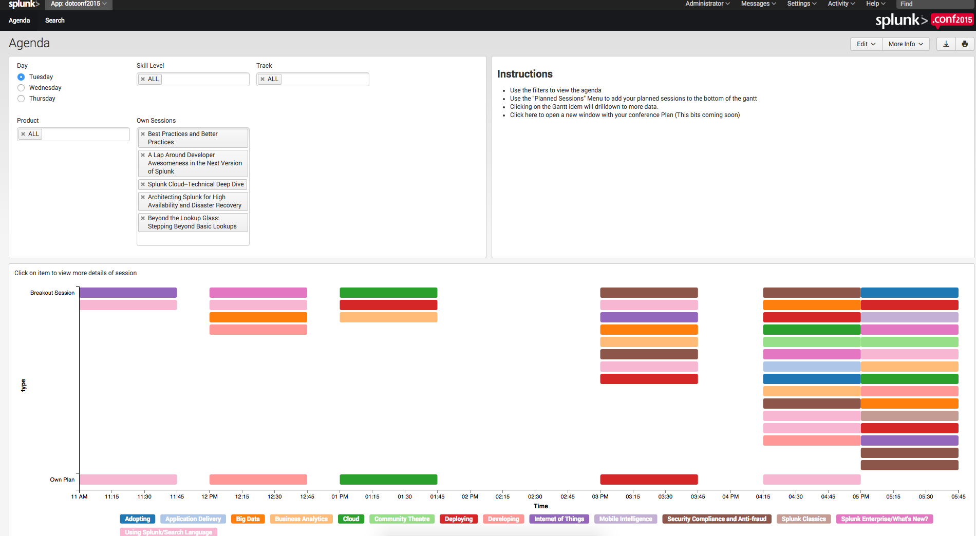Click green Own Plan bar at 01 PM
Screen dimensions: 976x536
[x=388, y=480]
